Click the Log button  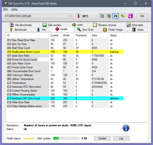121,138
